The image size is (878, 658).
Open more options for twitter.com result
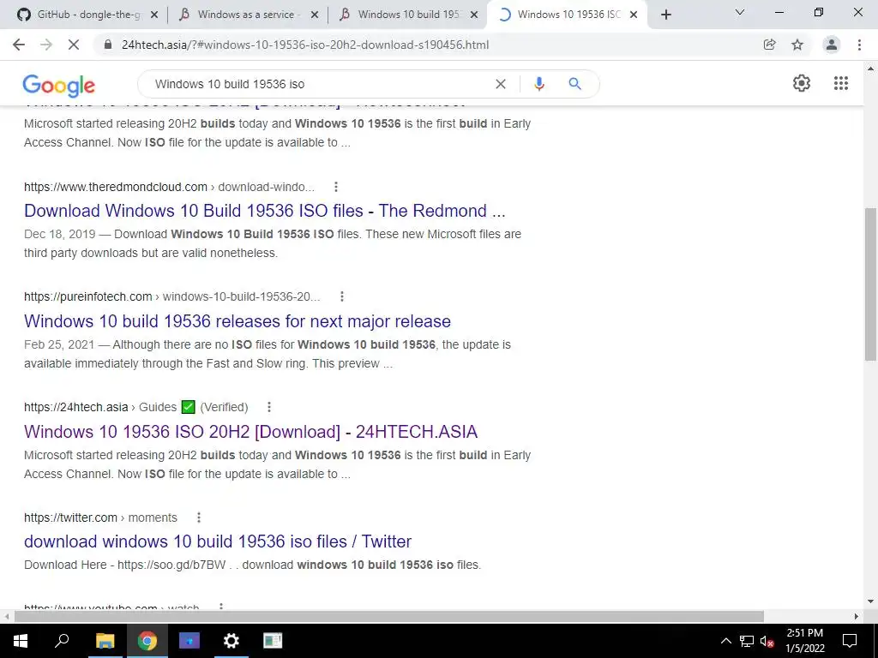point(198,517)
